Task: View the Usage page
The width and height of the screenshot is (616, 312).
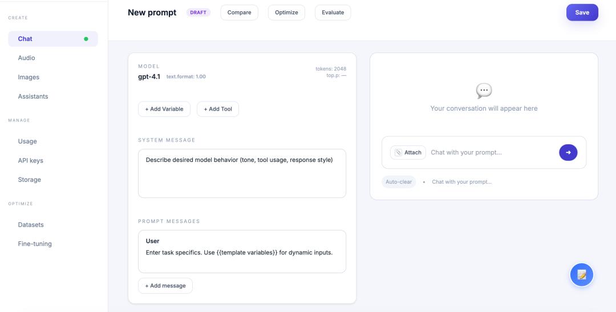Action: pos(27,141)
